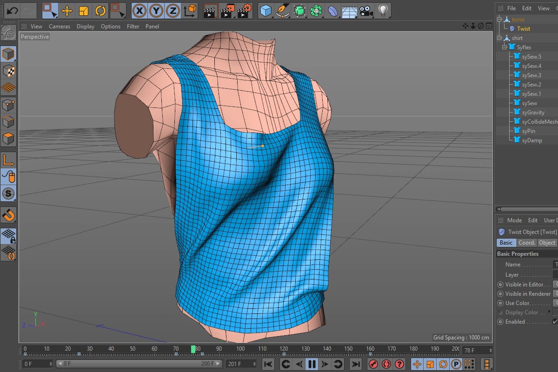Add a Cube primitive
This screenshot has height=372, width=558.
pos(266,10)
